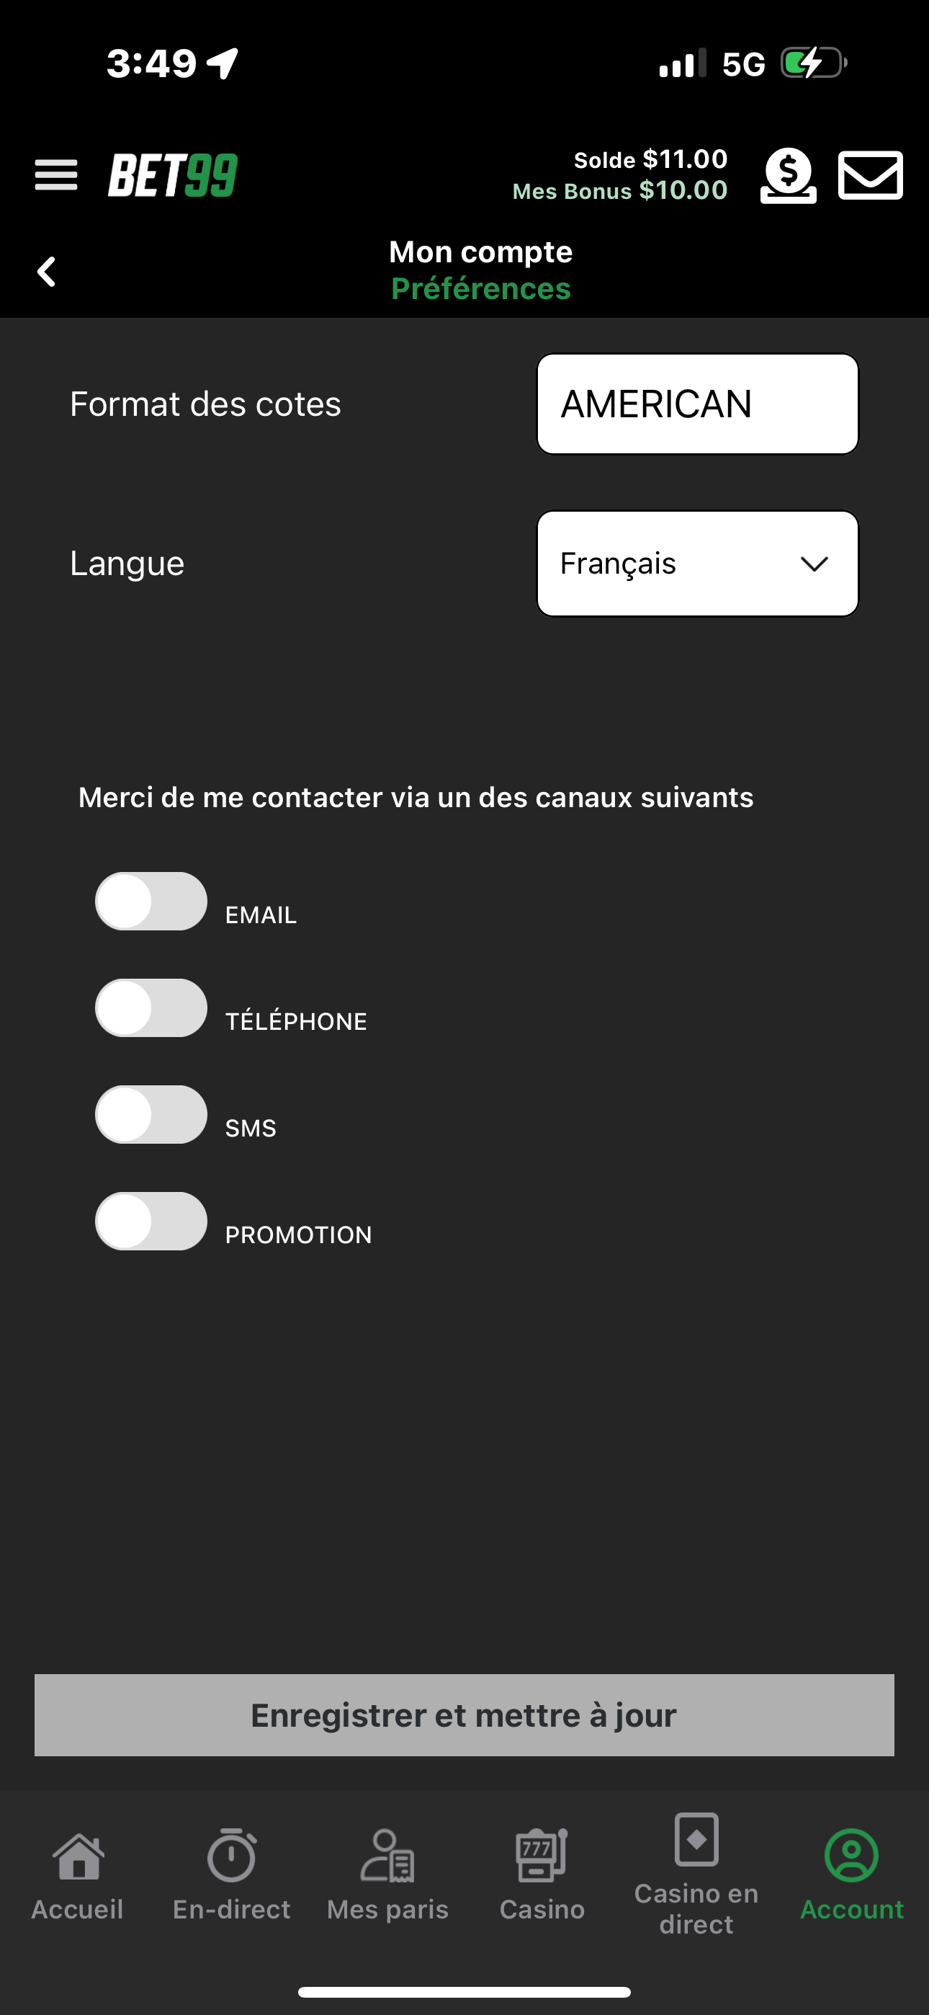Switch to Casino en direct tab

pyautogui.click(x=696, y=1875)
